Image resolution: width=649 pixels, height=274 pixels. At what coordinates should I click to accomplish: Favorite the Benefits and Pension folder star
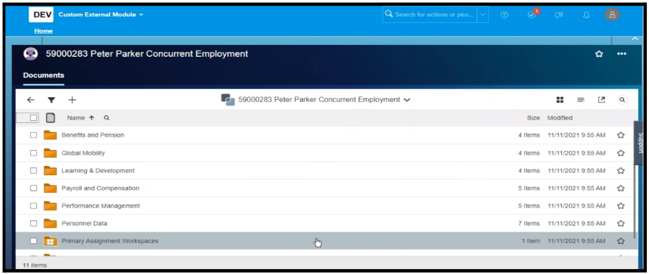coord(621,135)
